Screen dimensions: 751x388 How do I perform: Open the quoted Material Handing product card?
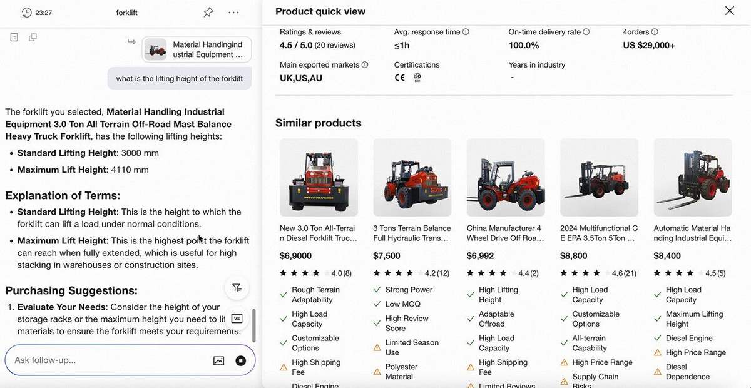point(197,49)
